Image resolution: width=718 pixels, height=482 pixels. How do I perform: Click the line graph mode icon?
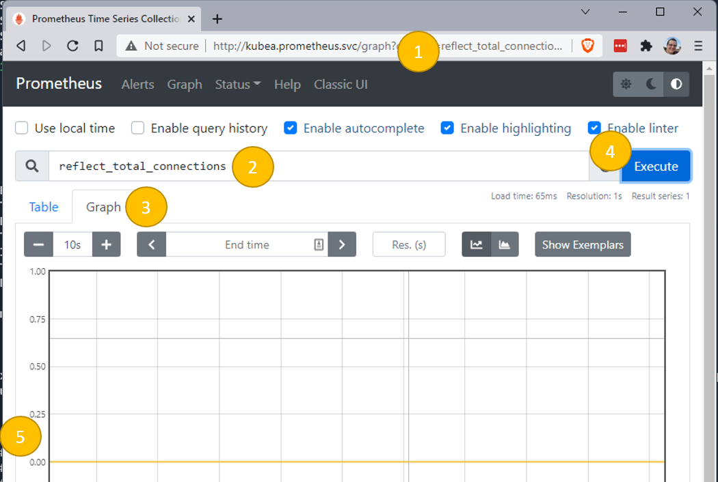(x=477, y=244)
